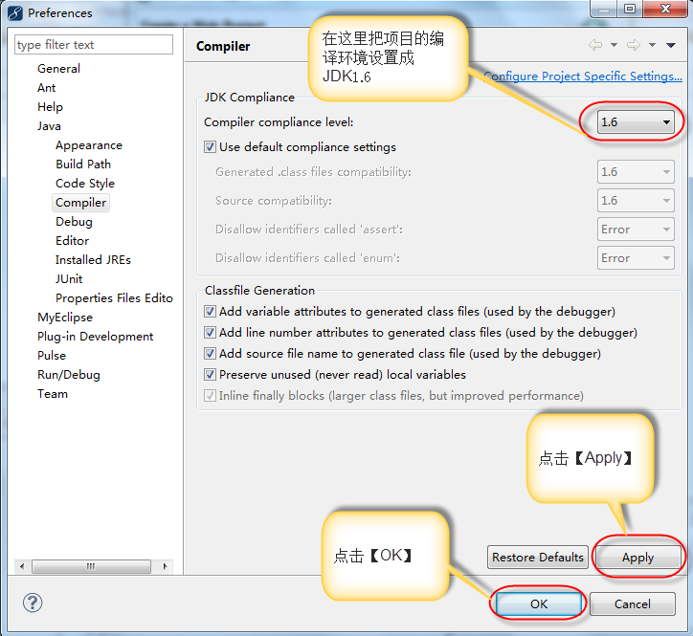693x636 pixels.
Task: Select the Java tree node
Action: coord(49,126)
